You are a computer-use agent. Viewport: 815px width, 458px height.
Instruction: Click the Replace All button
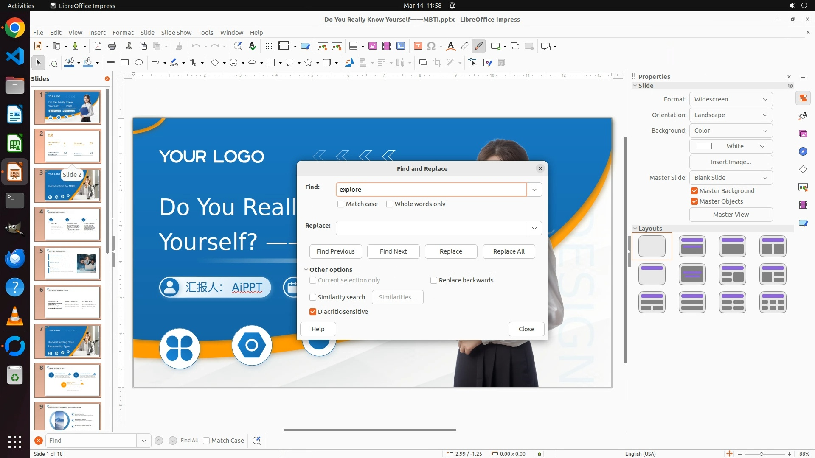click(x=509, y=251)
